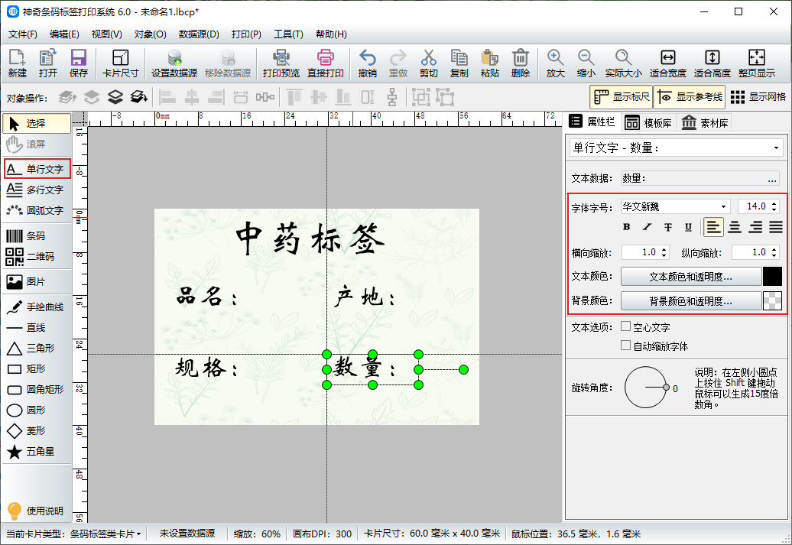Viewport: 792px width, 545px height.
Task: Open the 工具(T) menu
Action: click(x=288, y=34)
